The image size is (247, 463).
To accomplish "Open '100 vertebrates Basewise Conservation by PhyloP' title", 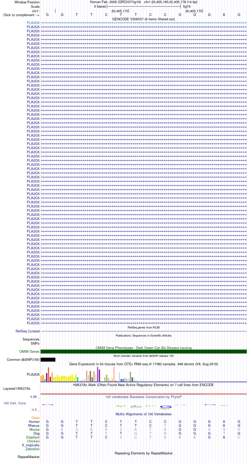I will (x=144, y=397).
